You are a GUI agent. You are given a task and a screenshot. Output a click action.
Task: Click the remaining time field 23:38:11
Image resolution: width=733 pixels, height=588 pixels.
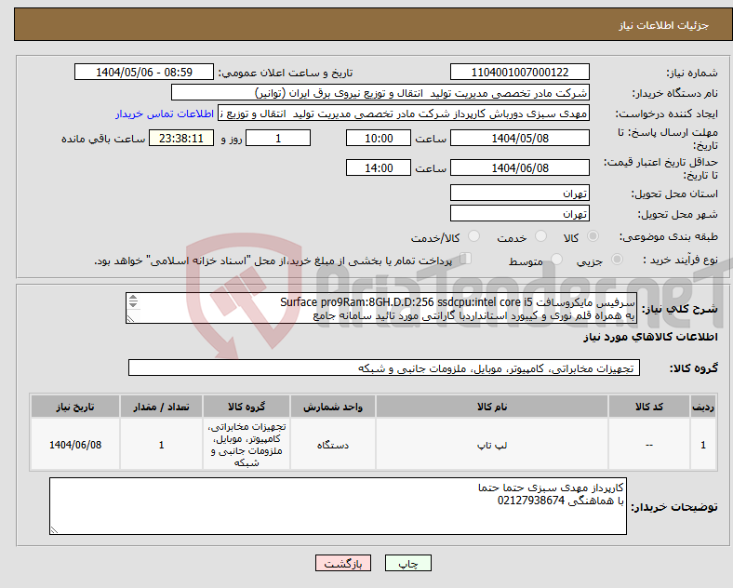pos(181,139)
